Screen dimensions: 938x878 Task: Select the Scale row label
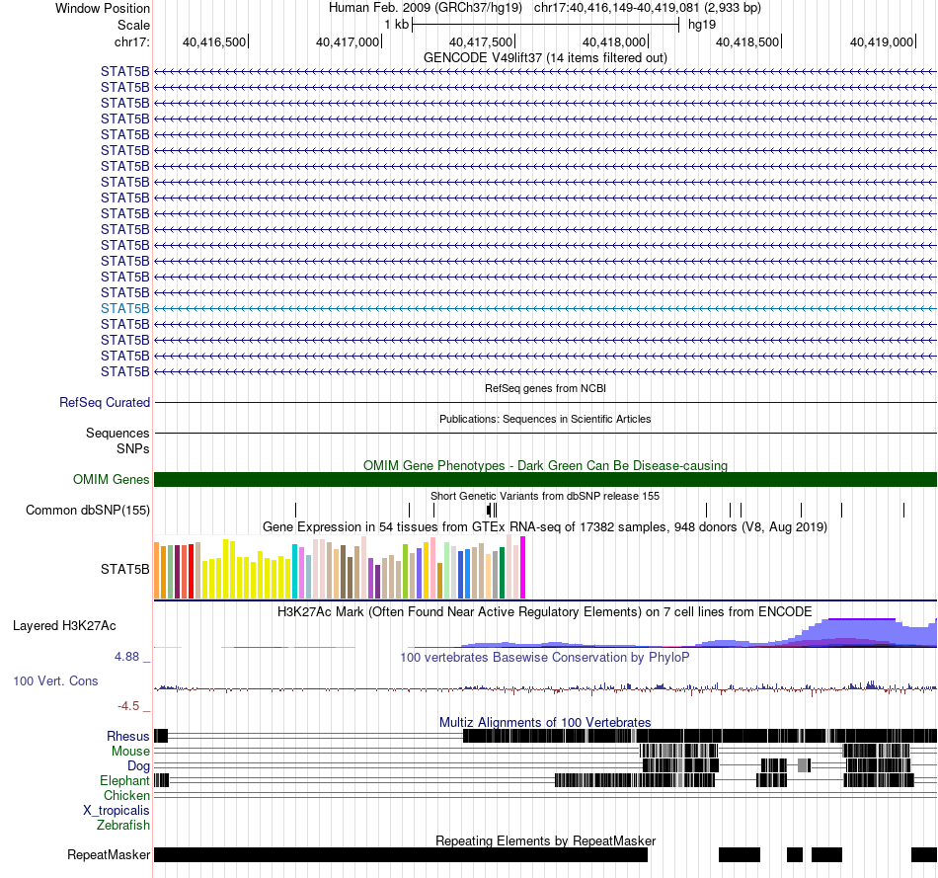[133, 25]
